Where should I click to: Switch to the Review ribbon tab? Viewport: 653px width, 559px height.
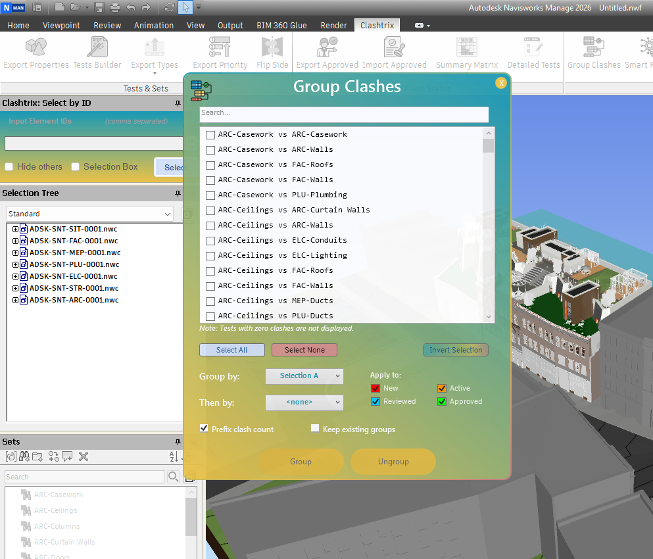coord(107,25)
